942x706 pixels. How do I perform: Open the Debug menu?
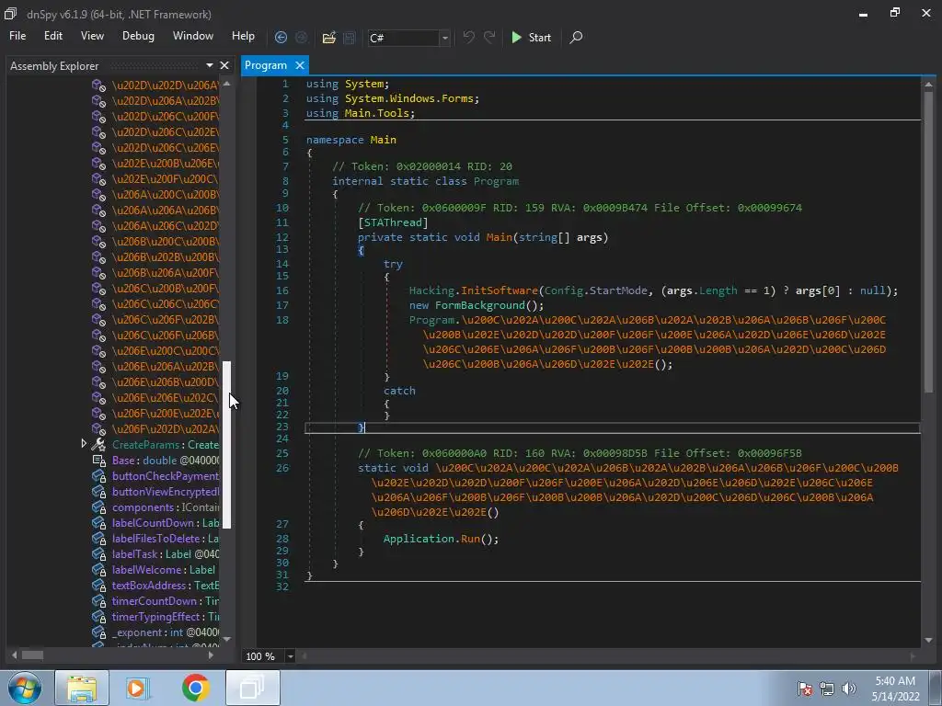pyautogui.click(x=138, y=36)
